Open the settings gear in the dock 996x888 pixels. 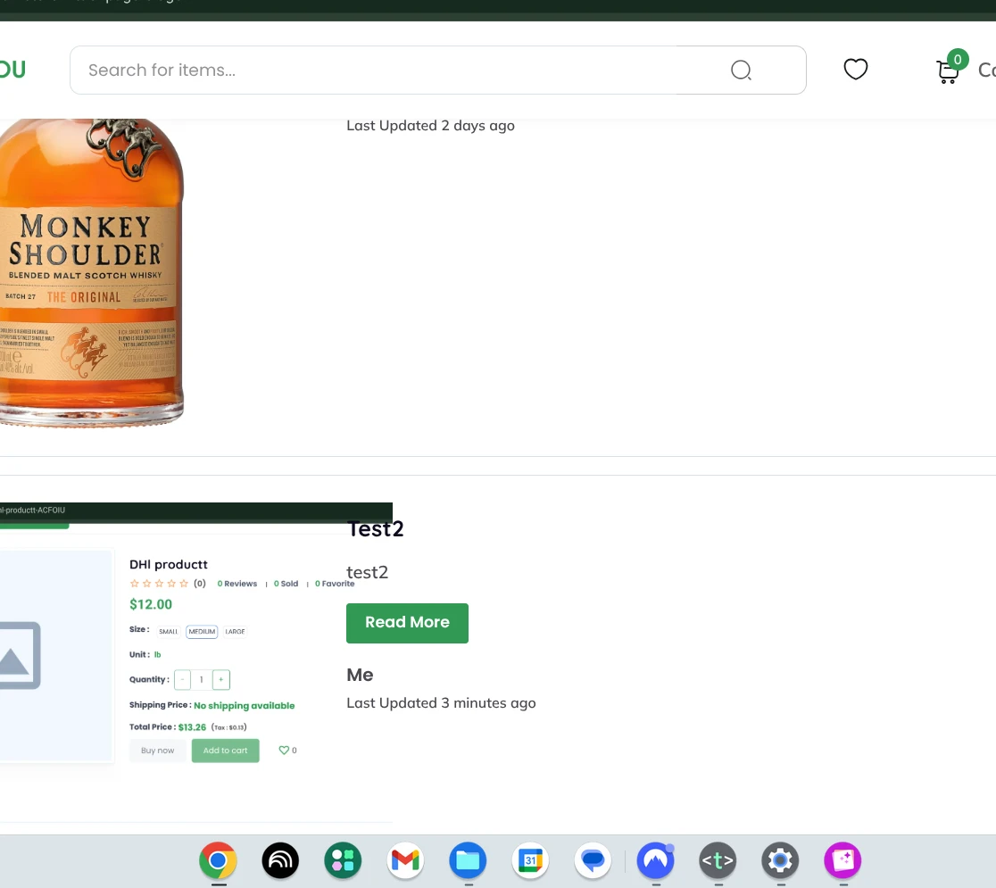pos(780,860)
